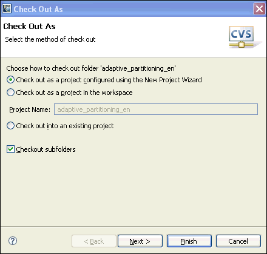Select the New Project Wizard radio option
This screenshot has height=254, width=267.
[10, 80]
